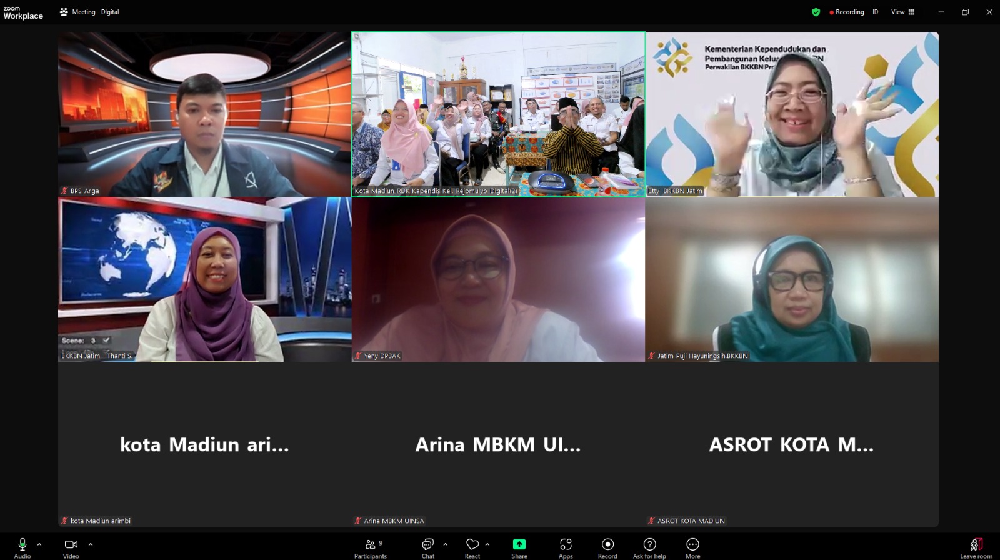Click the Leave room button

click(976, 547)
